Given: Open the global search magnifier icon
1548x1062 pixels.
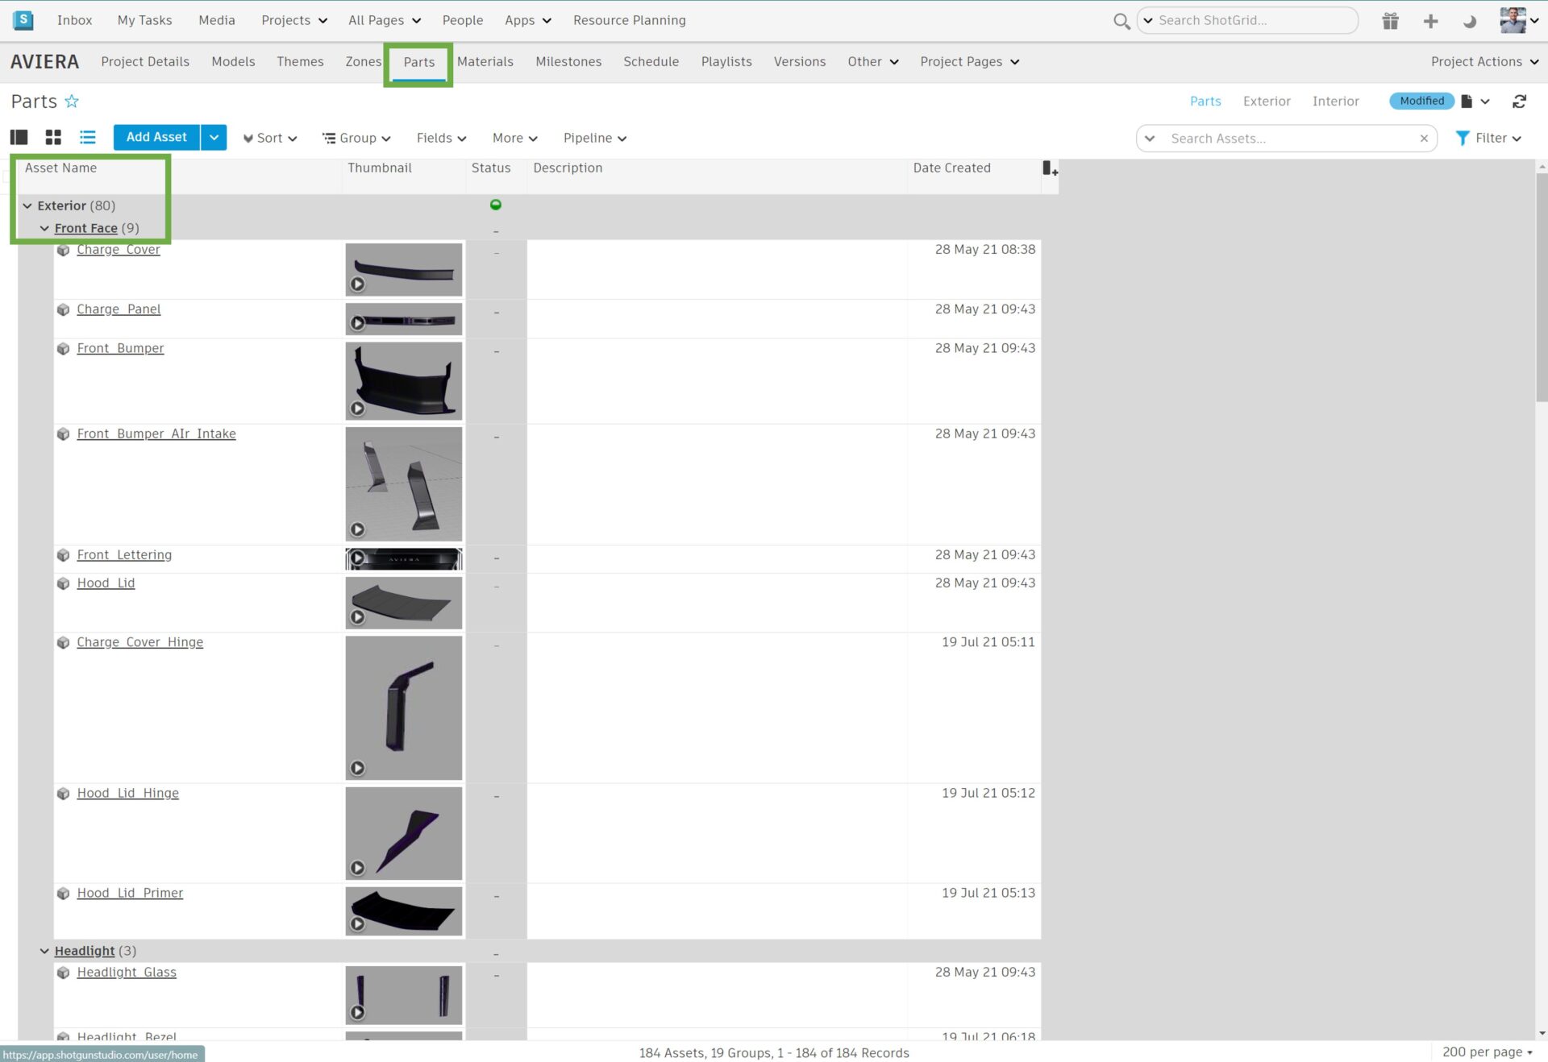Looking at the screenshot, I should click(1121, 21).
